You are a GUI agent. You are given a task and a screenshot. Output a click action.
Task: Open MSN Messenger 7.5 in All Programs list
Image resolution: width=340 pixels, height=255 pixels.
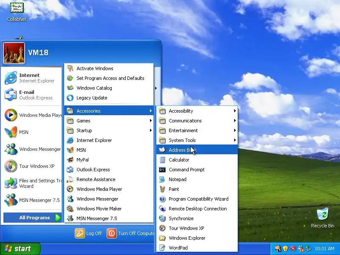[x=109, y=218]
